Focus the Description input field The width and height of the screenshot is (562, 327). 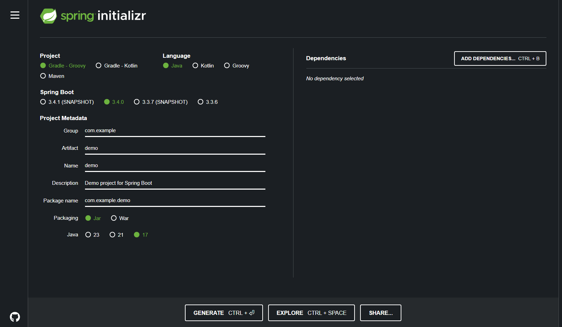point(175,183)
